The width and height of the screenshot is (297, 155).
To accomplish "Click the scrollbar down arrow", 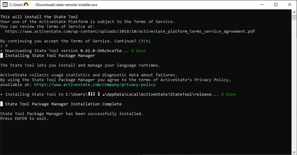I will 294,152.
